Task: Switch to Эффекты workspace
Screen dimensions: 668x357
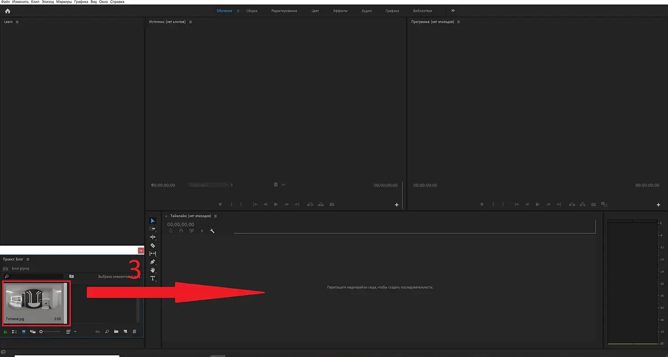Action: (340, 11)
